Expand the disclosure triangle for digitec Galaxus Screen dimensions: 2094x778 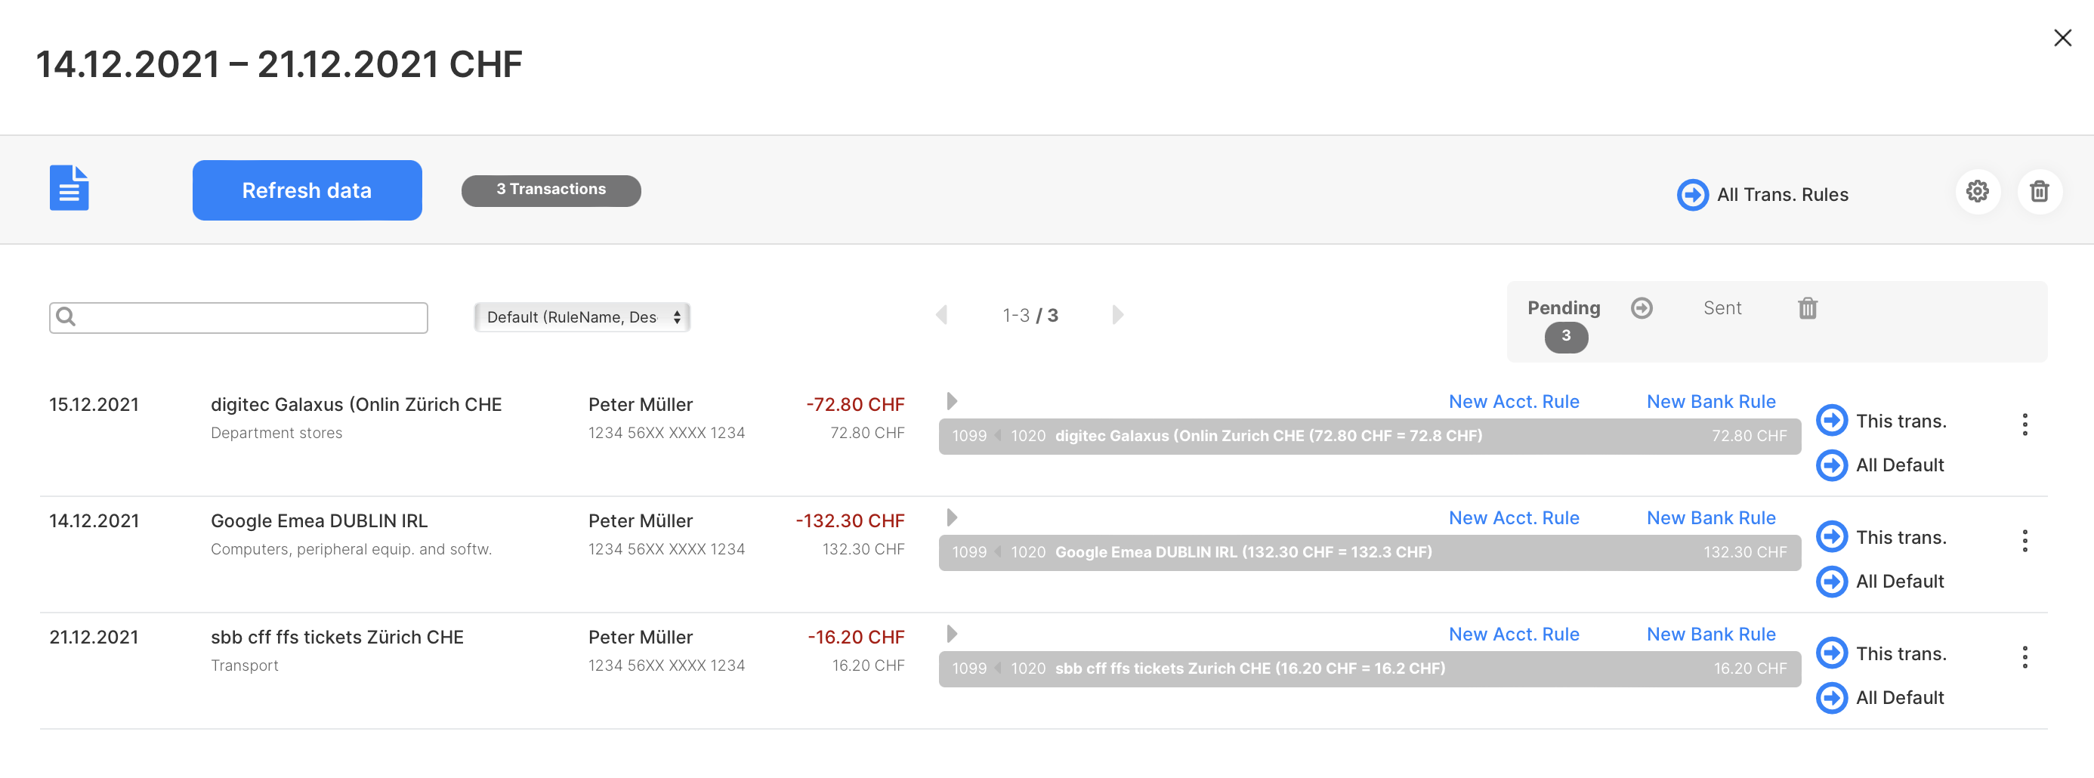[x=950, y=401]
